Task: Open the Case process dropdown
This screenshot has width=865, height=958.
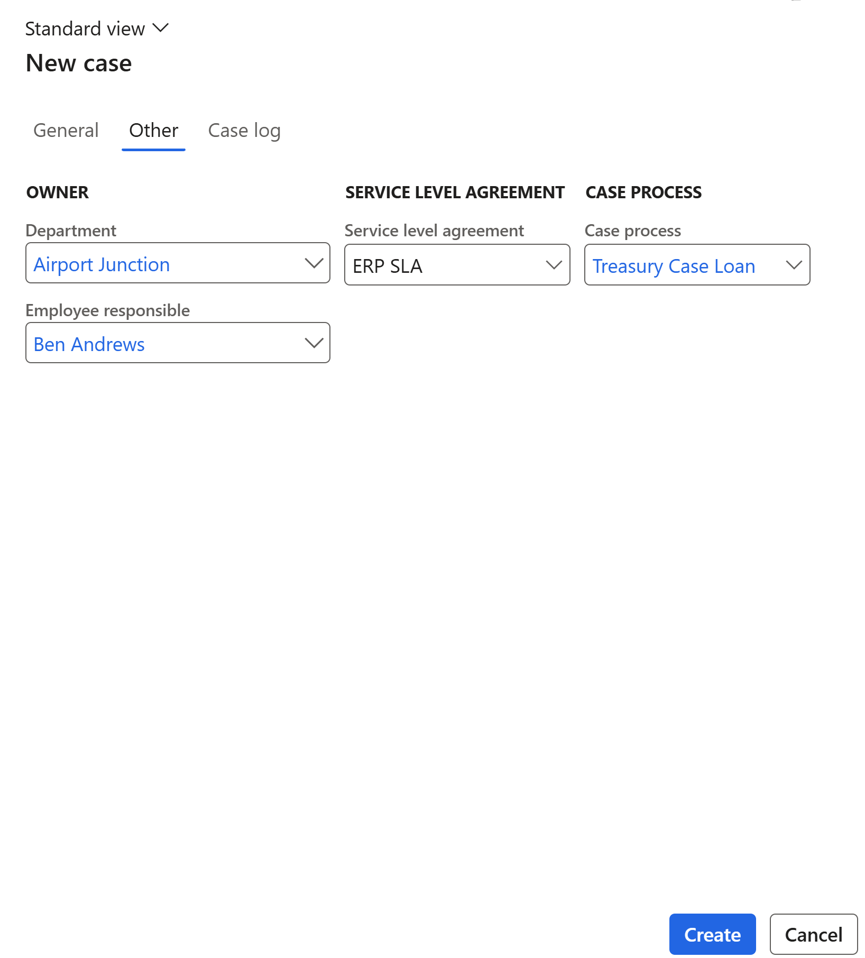Action: click(x=794, y=265)
